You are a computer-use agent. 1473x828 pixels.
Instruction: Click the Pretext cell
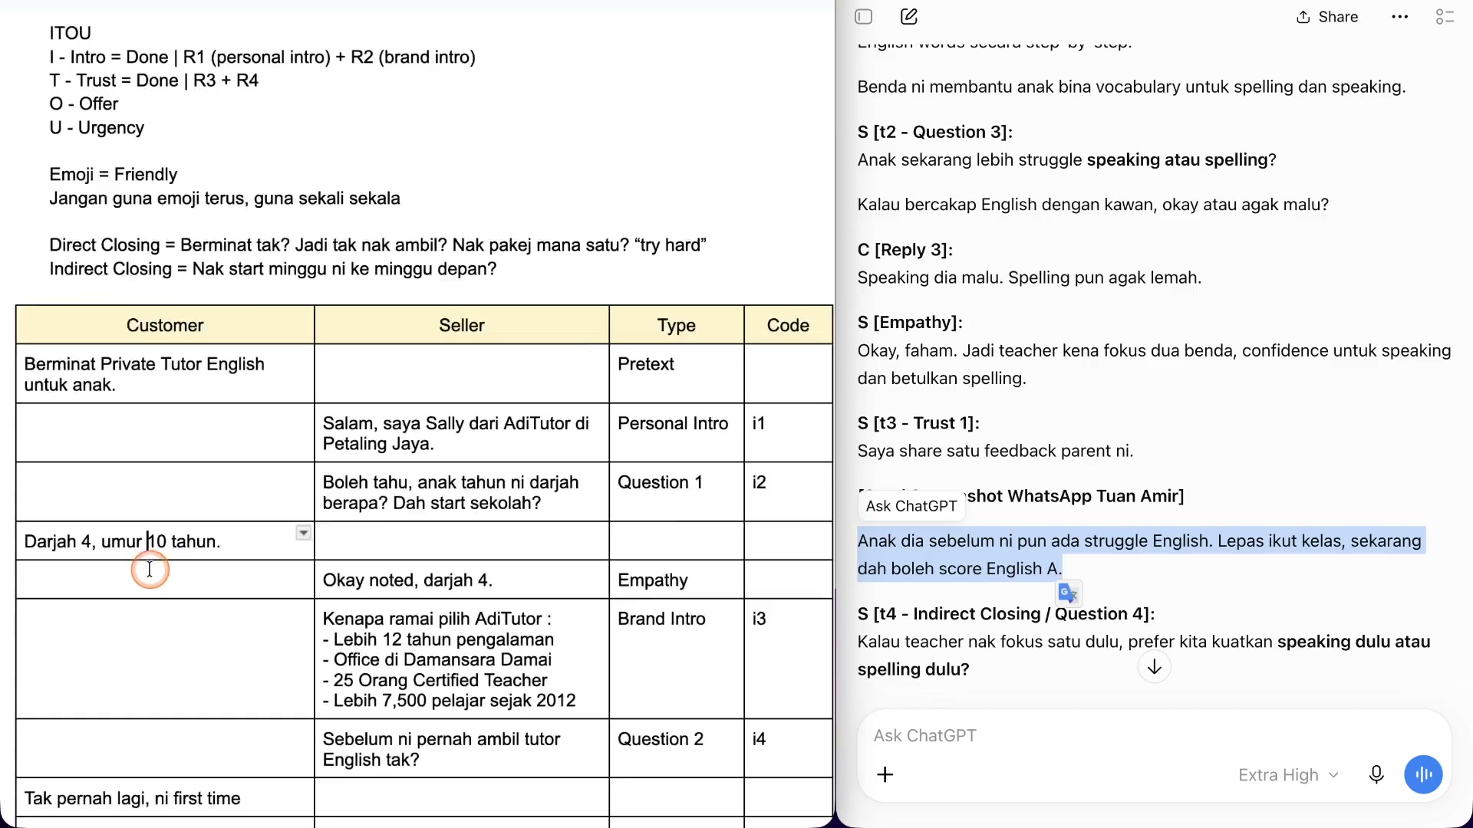pos(677,374)
